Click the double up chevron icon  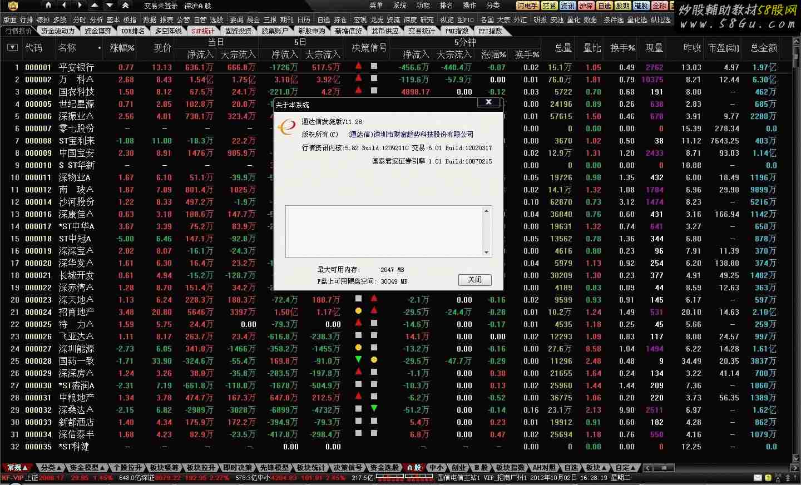tap(125, 5)
